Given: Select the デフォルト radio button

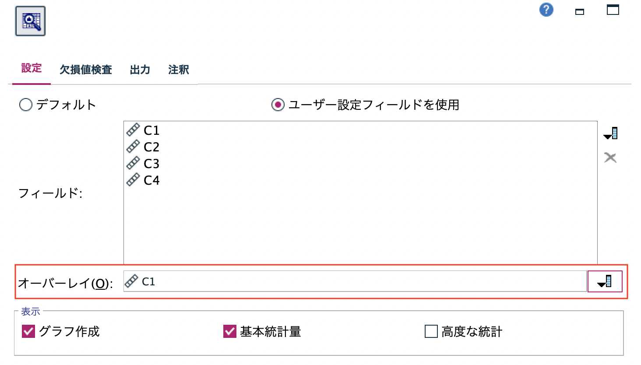Looking at the screenshot, I should click(x=26, y=105).
